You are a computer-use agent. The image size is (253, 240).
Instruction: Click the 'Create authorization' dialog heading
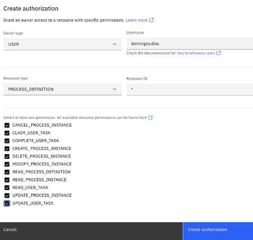31,9
